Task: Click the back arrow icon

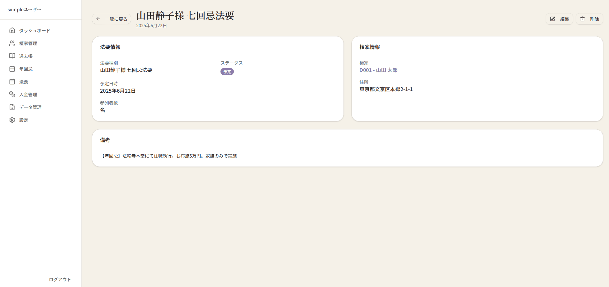Action: click(98, 19)
